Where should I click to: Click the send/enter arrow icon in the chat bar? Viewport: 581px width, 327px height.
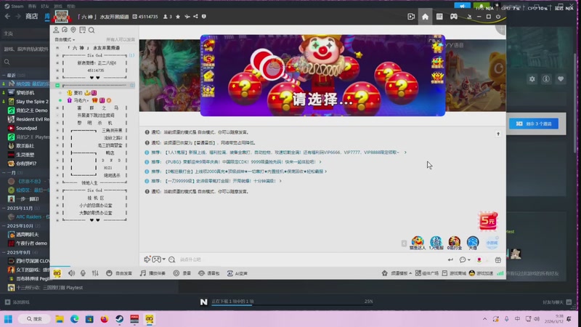450,260
